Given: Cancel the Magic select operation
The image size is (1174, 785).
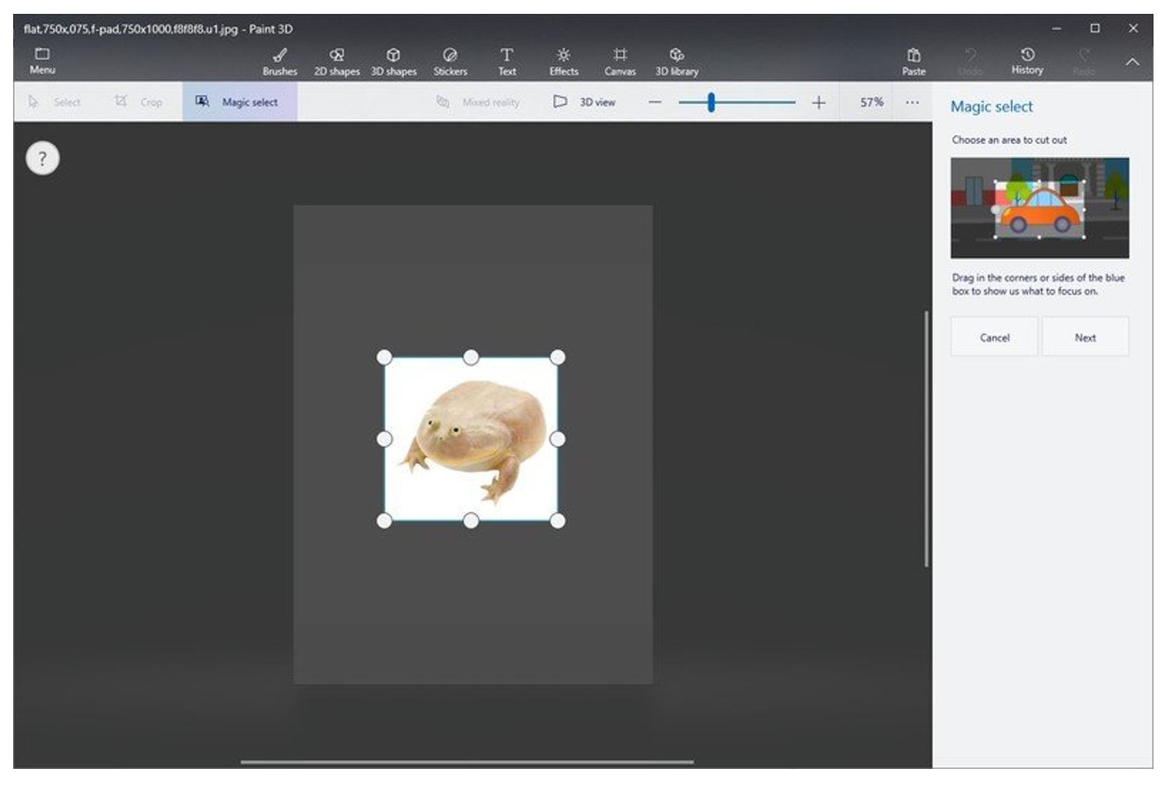Looking at the screenshot, I should 993,337.
